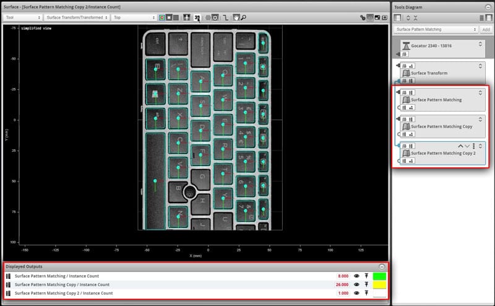Click the yellow color swatch for Surface Pattern Matching Copy

379,284
